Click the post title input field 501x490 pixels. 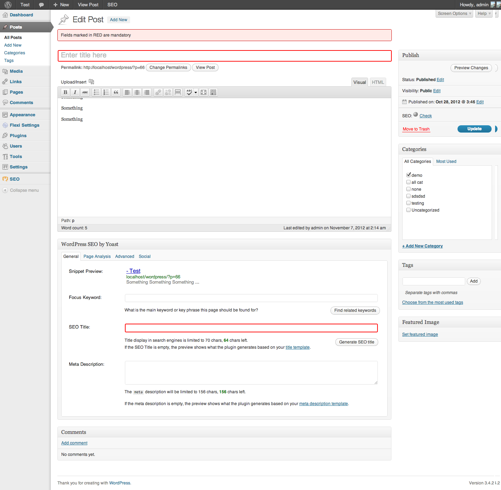coord(224,56)
